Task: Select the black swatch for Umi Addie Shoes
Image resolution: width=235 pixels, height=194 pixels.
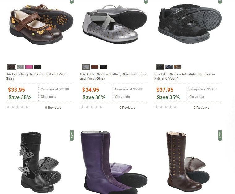Action: pos(103,67)
